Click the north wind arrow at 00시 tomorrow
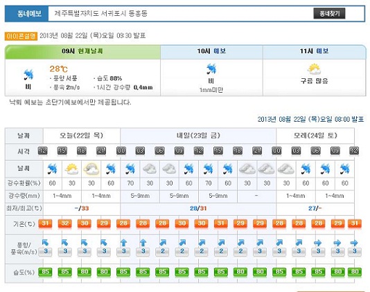370x292 pixels. click(x=123, y=242)
